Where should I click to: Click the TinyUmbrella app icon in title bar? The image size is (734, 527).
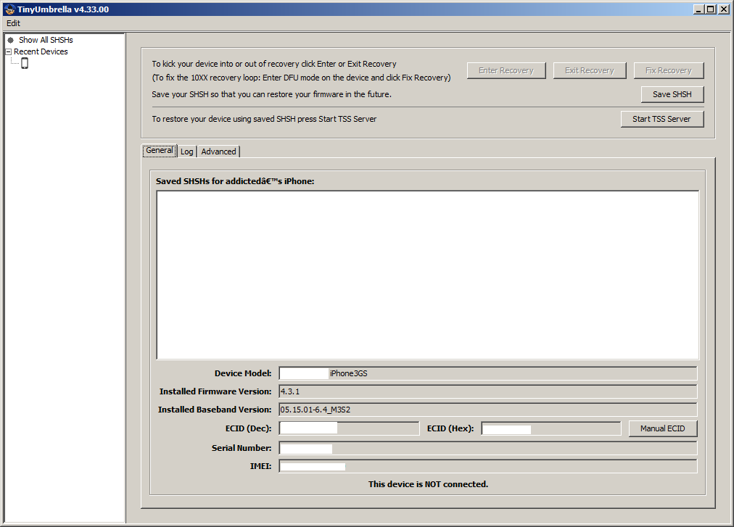[10, 9]
